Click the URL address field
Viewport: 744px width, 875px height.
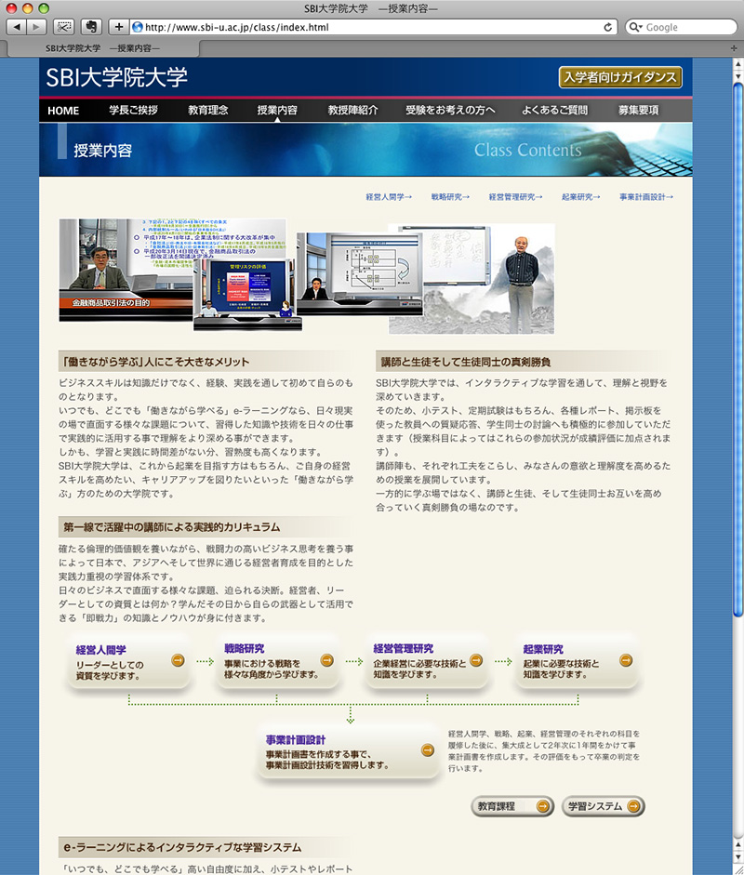(x=373, y=27)
